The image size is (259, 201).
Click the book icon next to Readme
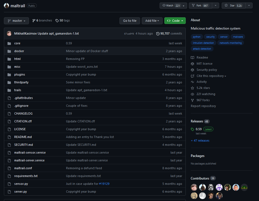coord(192,57)
